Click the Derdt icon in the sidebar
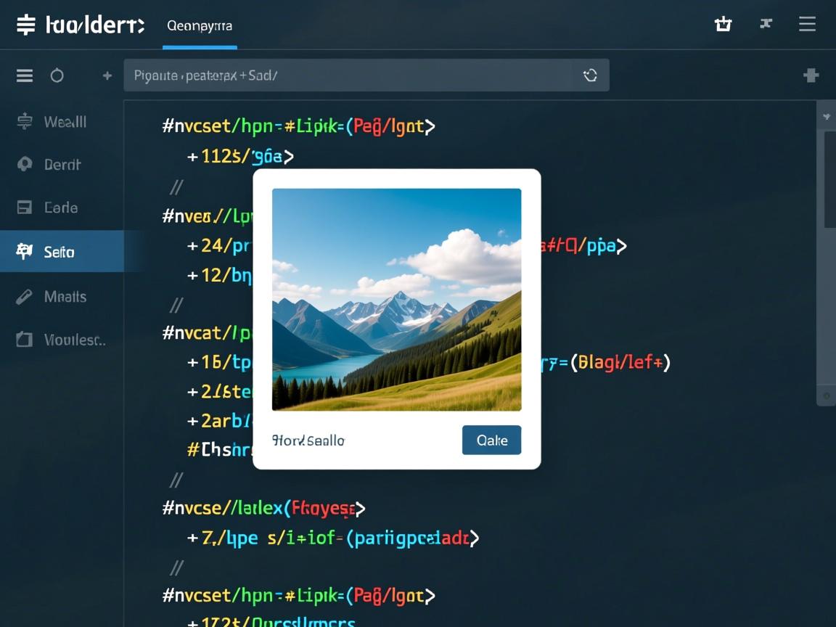836x627 pixels. pos(25,165)
